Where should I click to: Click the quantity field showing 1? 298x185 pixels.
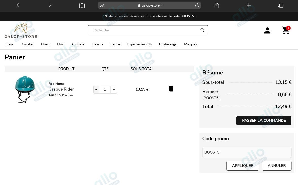105,89
